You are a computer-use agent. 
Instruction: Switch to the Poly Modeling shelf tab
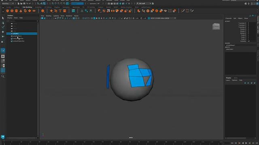pos(27,7)
